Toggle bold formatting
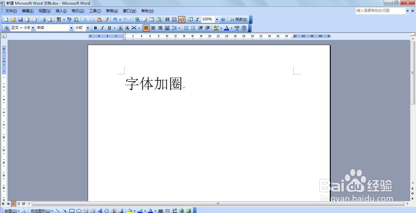The height and width of the screenshot is (213, 416). pyautogui.click(x=95, y=28)
